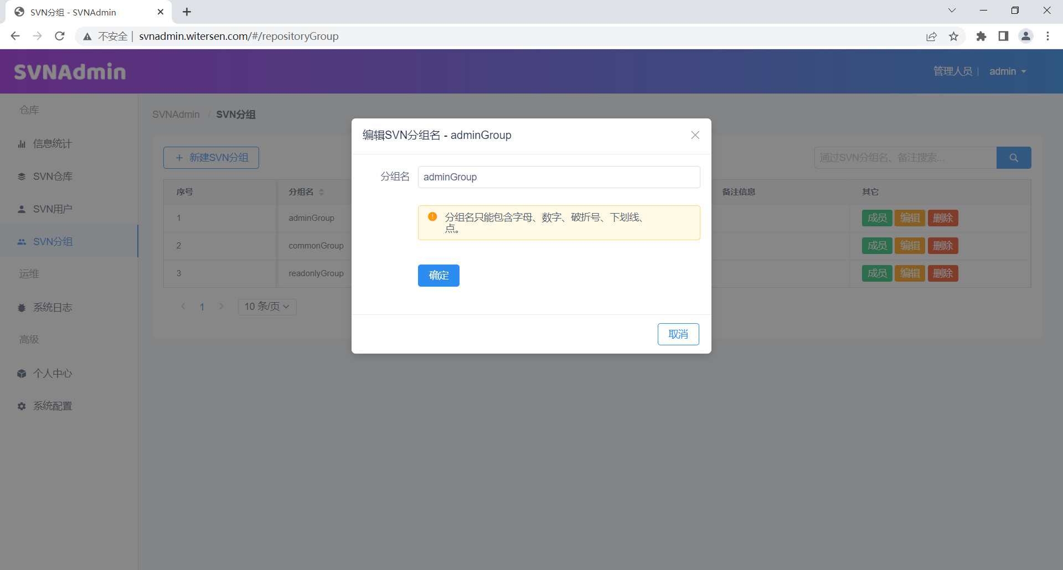Image resolution: width=1063 pixels, height=570 pixels.
Task: Close the edit SVN group name dialog
Action: pos(695,135)
